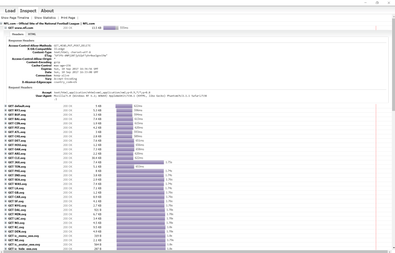Click the JAX.svg 1.75s timing bar
This screenshot has width=395, height=253.
(x=140, y=162)
